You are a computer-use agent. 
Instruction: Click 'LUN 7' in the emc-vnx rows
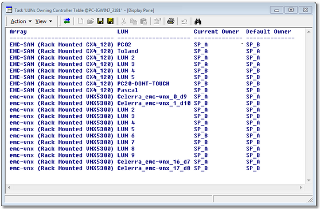click(126, 143)
